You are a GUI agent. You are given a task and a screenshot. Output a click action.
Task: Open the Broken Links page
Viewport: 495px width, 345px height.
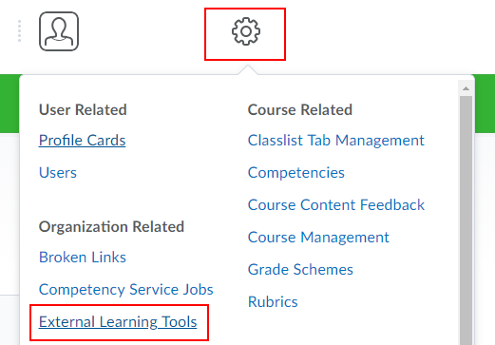click(x=83, y=257)
